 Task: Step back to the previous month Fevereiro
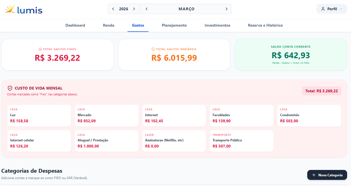[147, 9]
